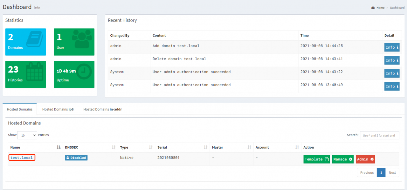This screenshot has height=190, width=407.
Task: Open Info for Add domain test.local entry
Action: click(x=392, y=47)
